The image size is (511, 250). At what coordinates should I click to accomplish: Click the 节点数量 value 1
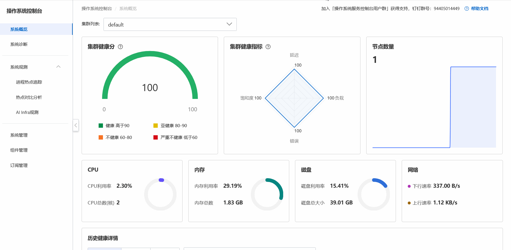pos(375,60)
